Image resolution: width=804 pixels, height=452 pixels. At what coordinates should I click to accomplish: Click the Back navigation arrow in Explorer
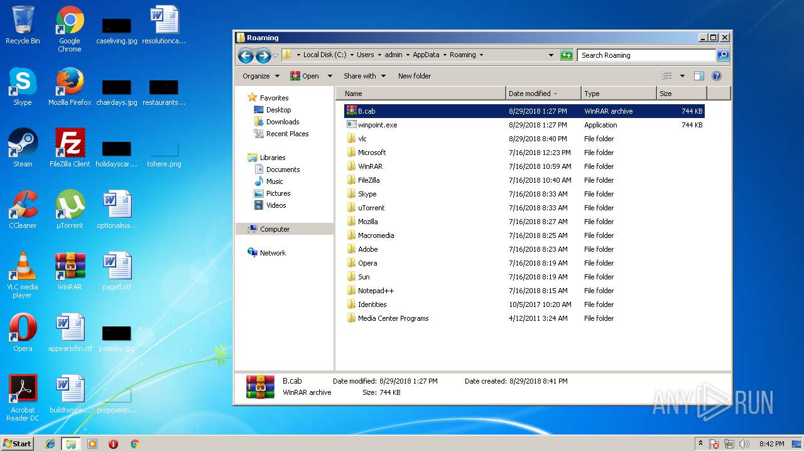tap(246, 56)
